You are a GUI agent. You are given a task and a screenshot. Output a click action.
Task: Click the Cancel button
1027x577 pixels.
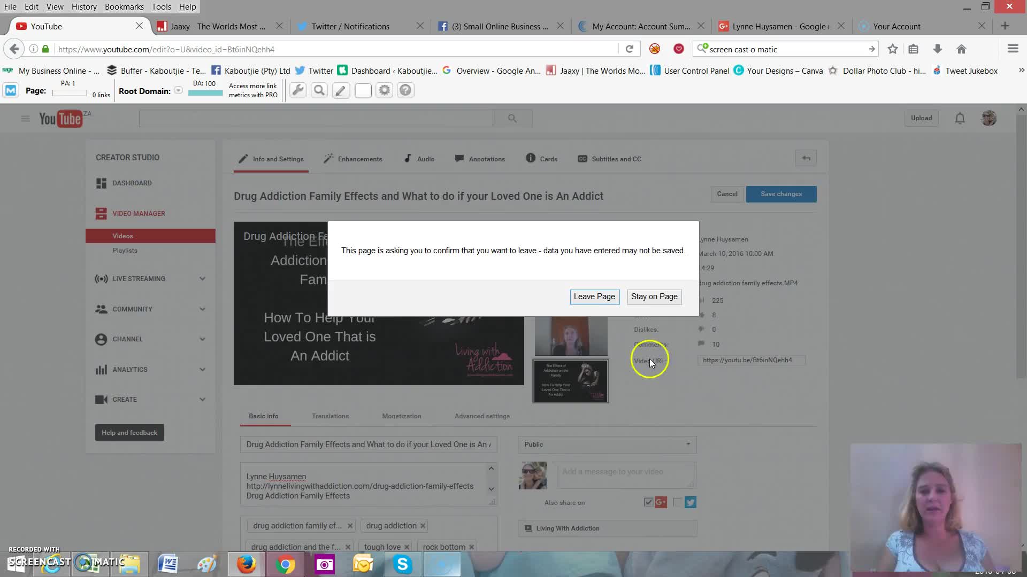(727, 194)
